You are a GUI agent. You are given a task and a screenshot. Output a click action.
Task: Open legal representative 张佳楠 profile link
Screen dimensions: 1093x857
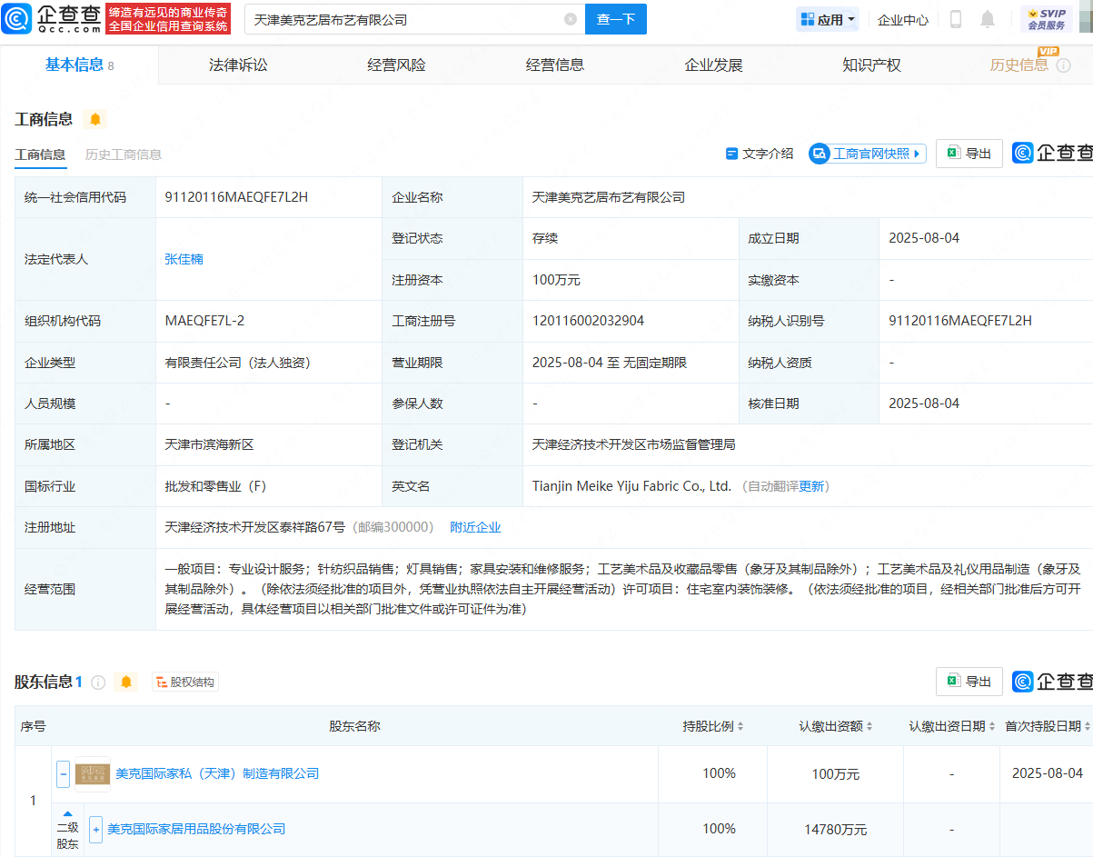pos(184,258)
